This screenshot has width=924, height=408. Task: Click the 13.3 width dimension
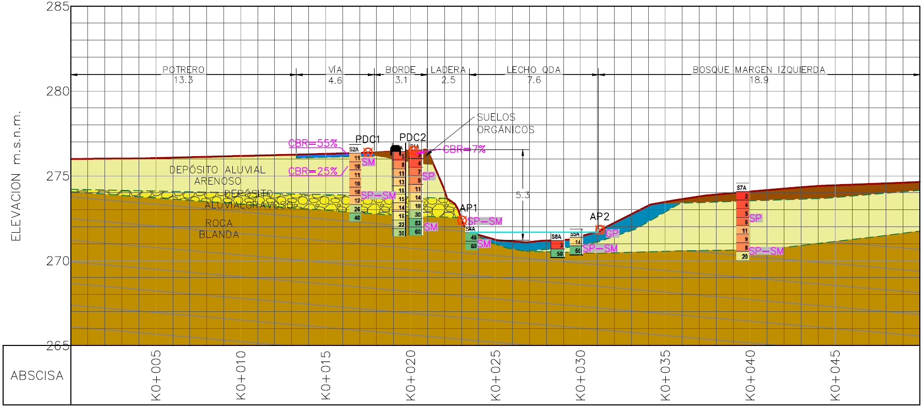click(x=183, y=80)
